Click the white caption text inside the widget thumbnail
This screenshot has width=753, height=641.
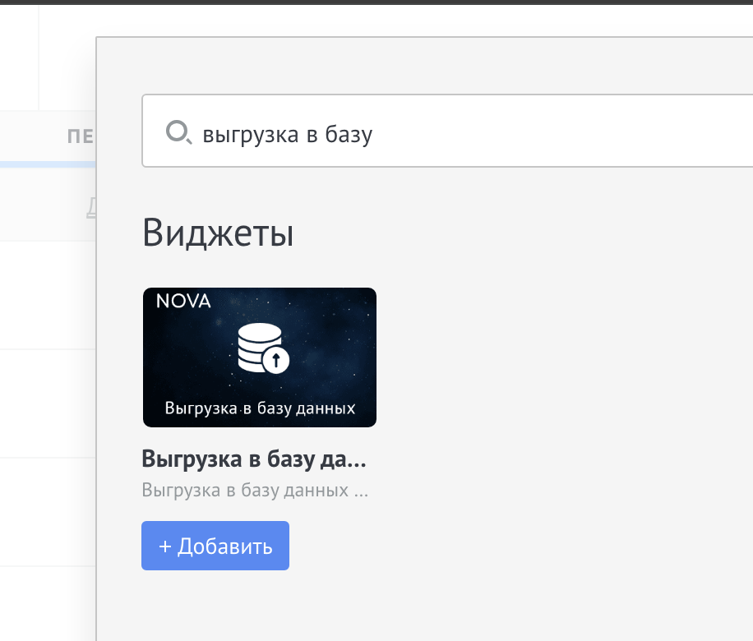(x=260, y=408)
